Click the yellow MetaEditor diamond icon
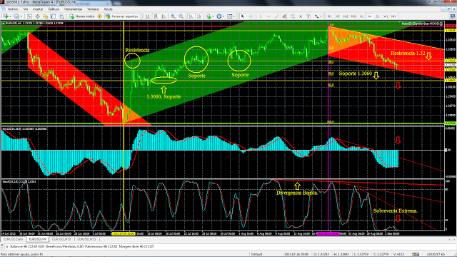The image size is (457, 274). [x=100, y=16]
